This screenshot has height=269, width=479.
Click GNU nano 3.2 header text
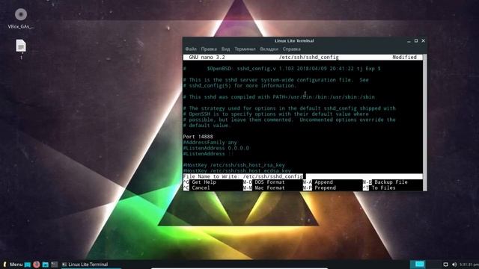pyautogui.click(x=207, y=57)
